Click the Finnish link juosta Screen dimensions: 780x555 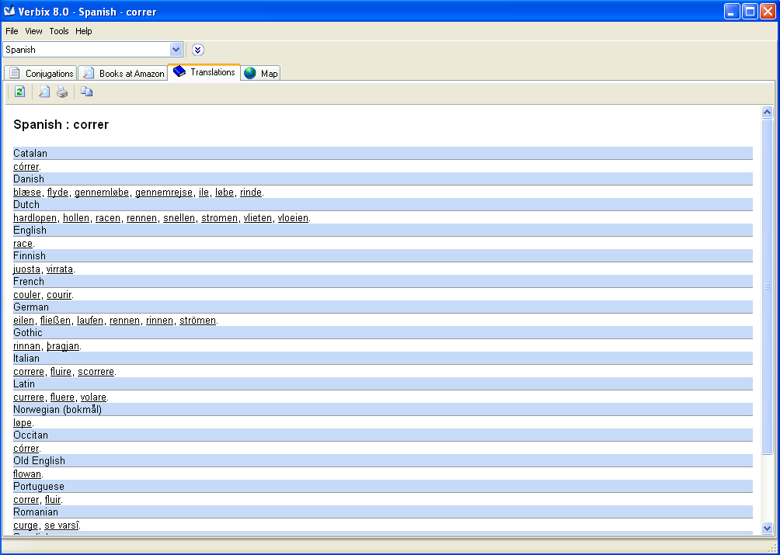[27, 269]
